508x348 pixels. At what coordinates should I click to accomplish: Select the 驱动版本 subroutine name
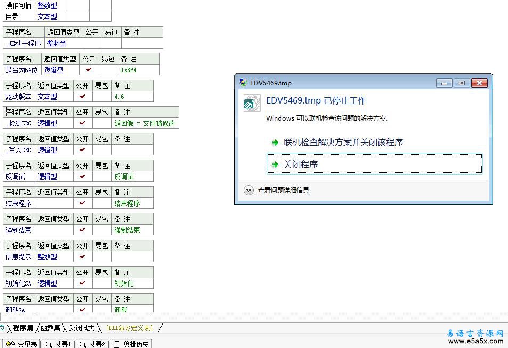(x=19, y=96)
